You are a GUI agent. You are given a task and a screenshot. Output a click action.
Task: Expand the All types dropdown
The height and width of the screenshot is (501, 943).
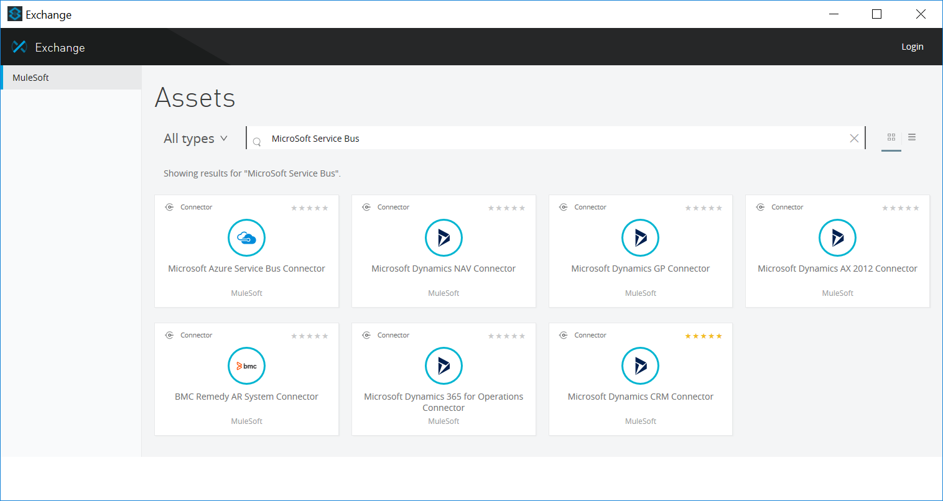[195, 139]
